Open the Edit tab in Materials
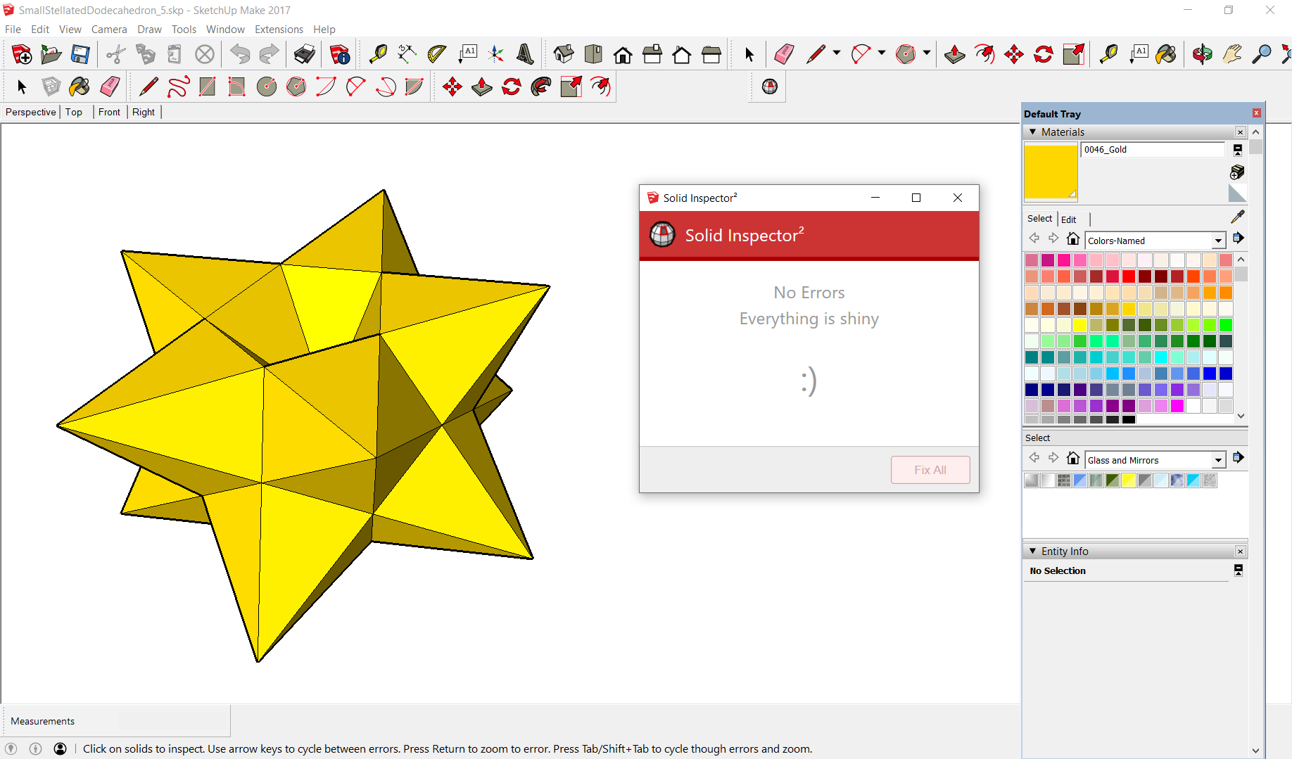This screenshot has width=1292, height=759. point(1068,219)
